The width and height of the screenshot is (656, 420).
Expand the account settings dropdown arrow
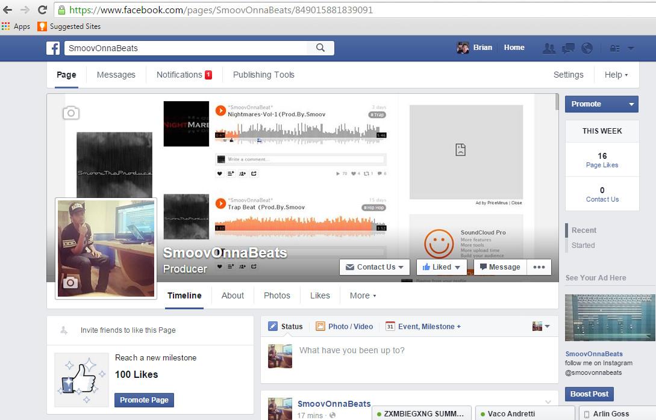[631, 48]
